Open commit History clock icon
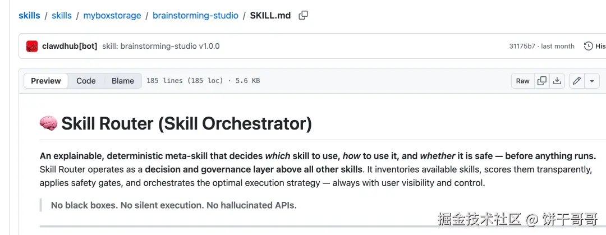This screenshot has height=235, width=606. (588, 46)
